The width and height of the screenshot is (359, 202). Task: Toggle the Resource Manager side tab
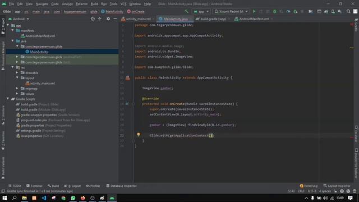tap(3, 56)
